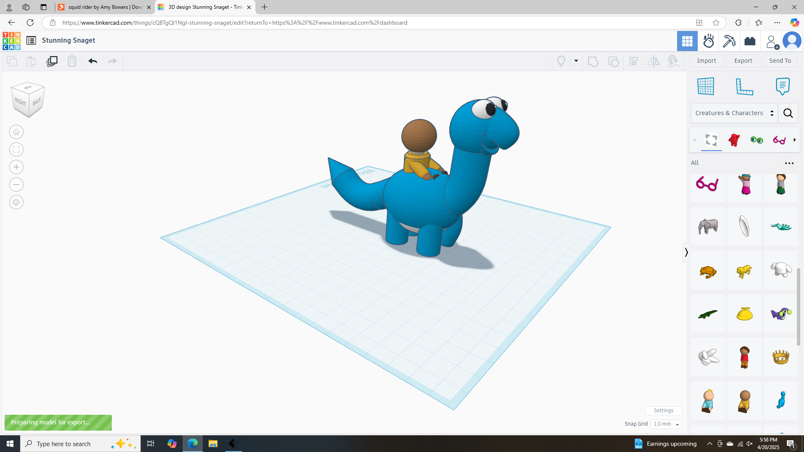The width and height of the screenshot is (804, 452).
Task: Pick the green crocodile shape
Action: (x=708, y=314)
